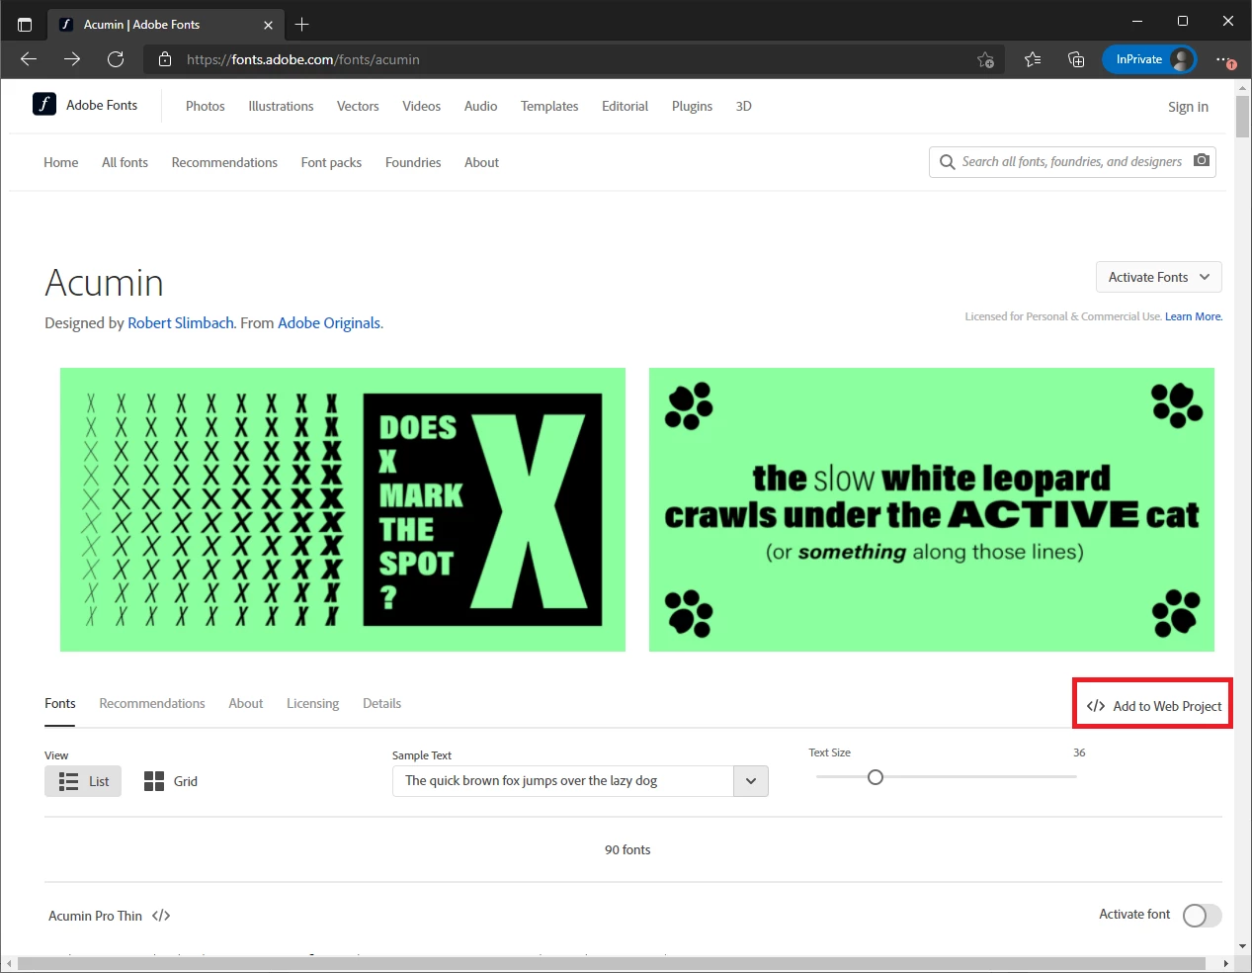Image resolution: width=1252 pixels, height=973 pixels.
Task: Open Robert Slimbach designer link
Action: point(181,323)
